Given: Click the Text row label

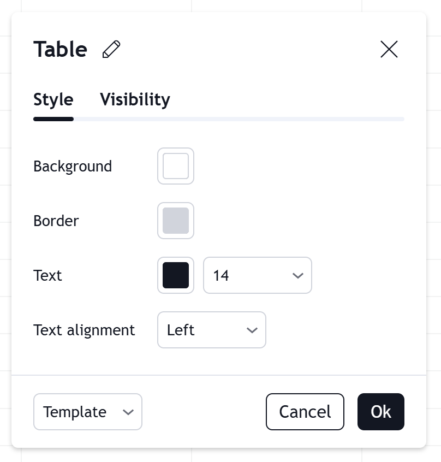Looking at the screenshot, I should [48, 275].
